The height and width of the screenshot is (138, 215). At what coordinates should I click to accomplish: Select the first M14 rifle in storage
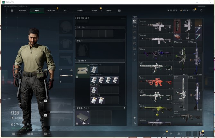tap(156, 26)
